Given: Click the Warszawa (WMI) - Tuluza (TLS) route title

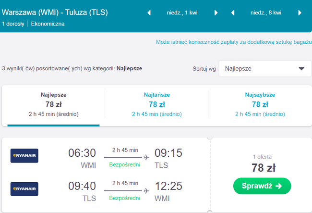Looking at the screenshot, I should point(55,13).
